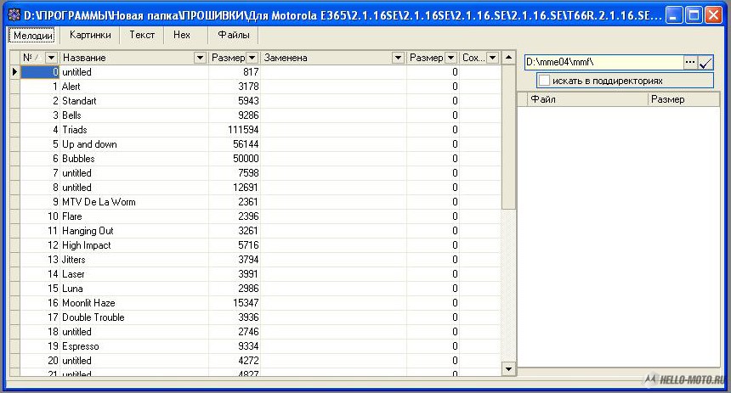Click the browse folder ellipsis button
The image size is (731, 393).
[690, 62]
